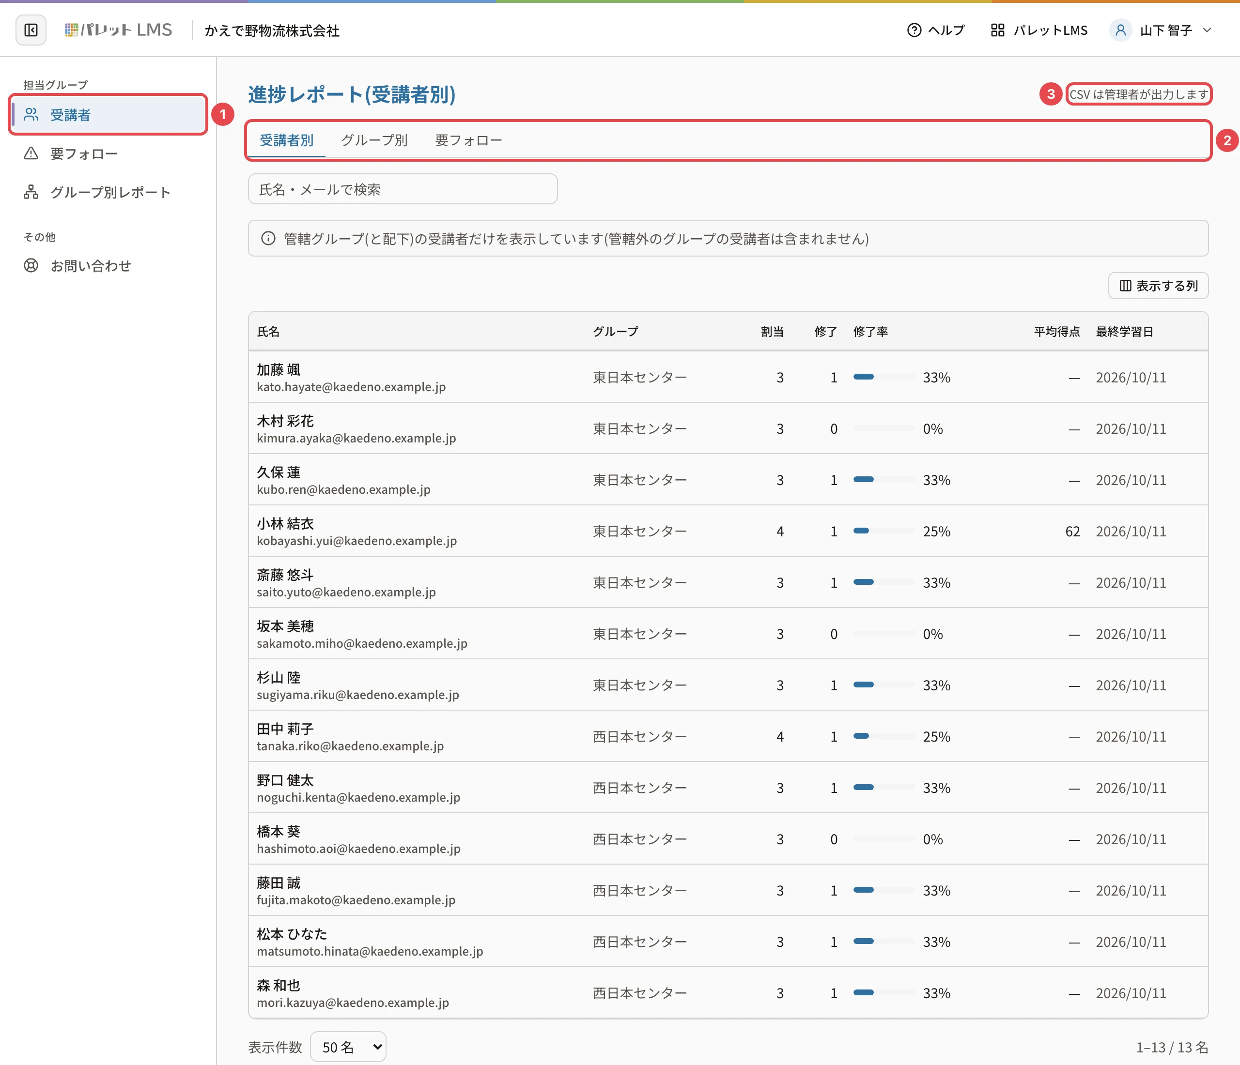Click the 表示する列 button
This screenshot has width=1240, height=1065.
1158,286
